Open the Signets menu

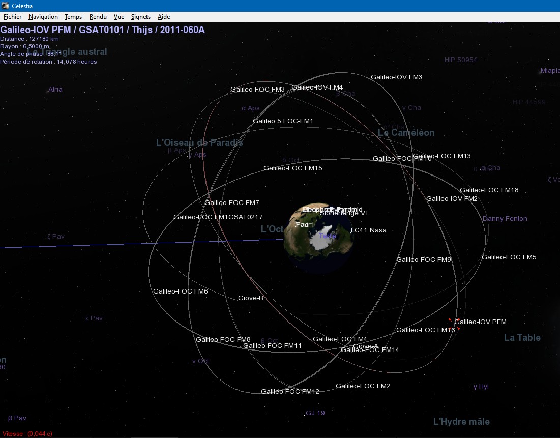click(x=141, y=17)
